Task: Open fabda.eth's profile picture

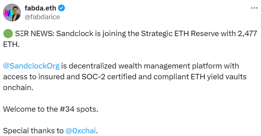Action: tap(12, 12)
